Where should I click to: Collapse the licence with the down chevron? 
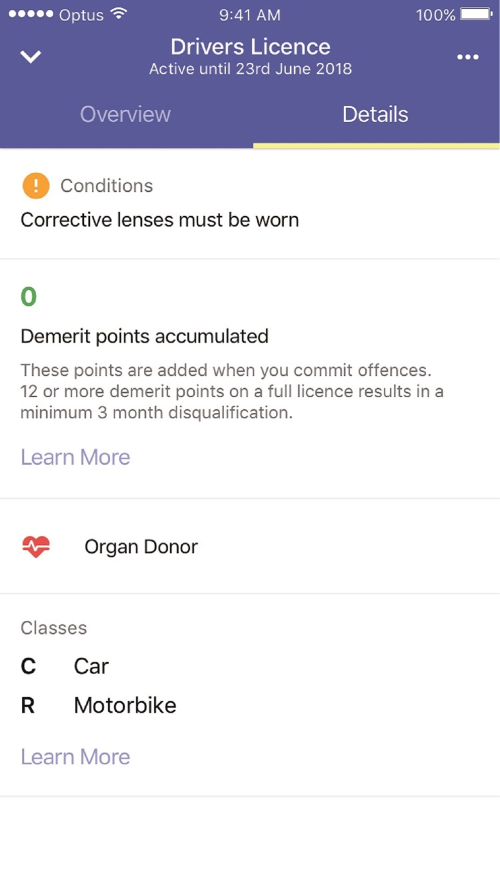pyautogui.click(x=30, y=56)
